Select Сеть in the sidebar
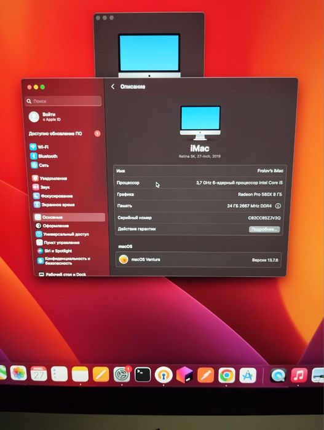The height and width of the screenshot is (430, 324). coord(40,165)
